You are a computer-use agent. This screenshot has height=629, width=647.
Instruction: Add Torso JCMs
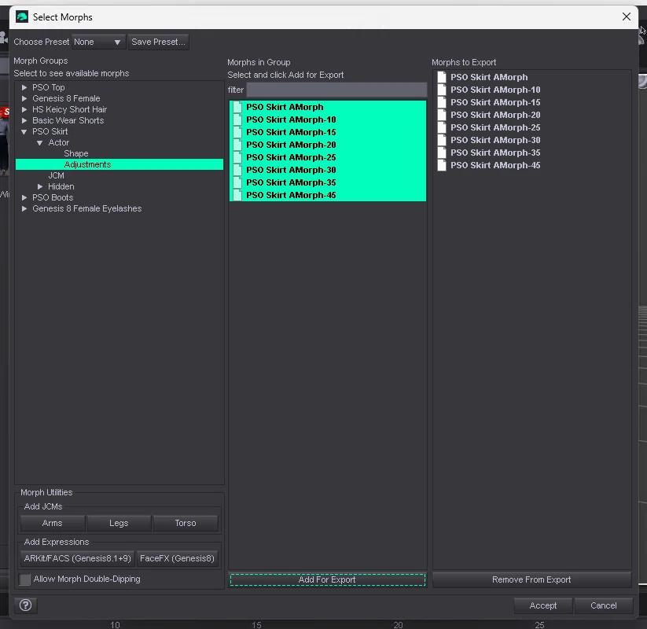[x=186, y=523]
